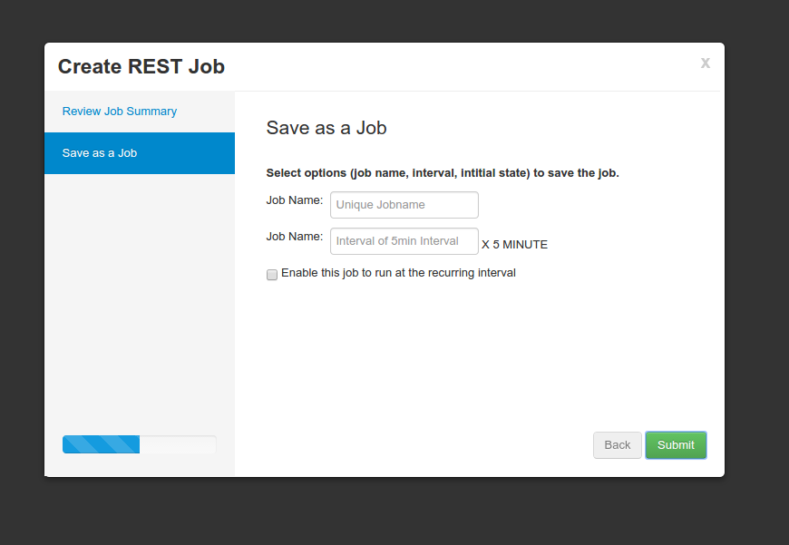The image size is (789, 545).
Task: Go back with the Back button
Action: click(x=618, y=445)
